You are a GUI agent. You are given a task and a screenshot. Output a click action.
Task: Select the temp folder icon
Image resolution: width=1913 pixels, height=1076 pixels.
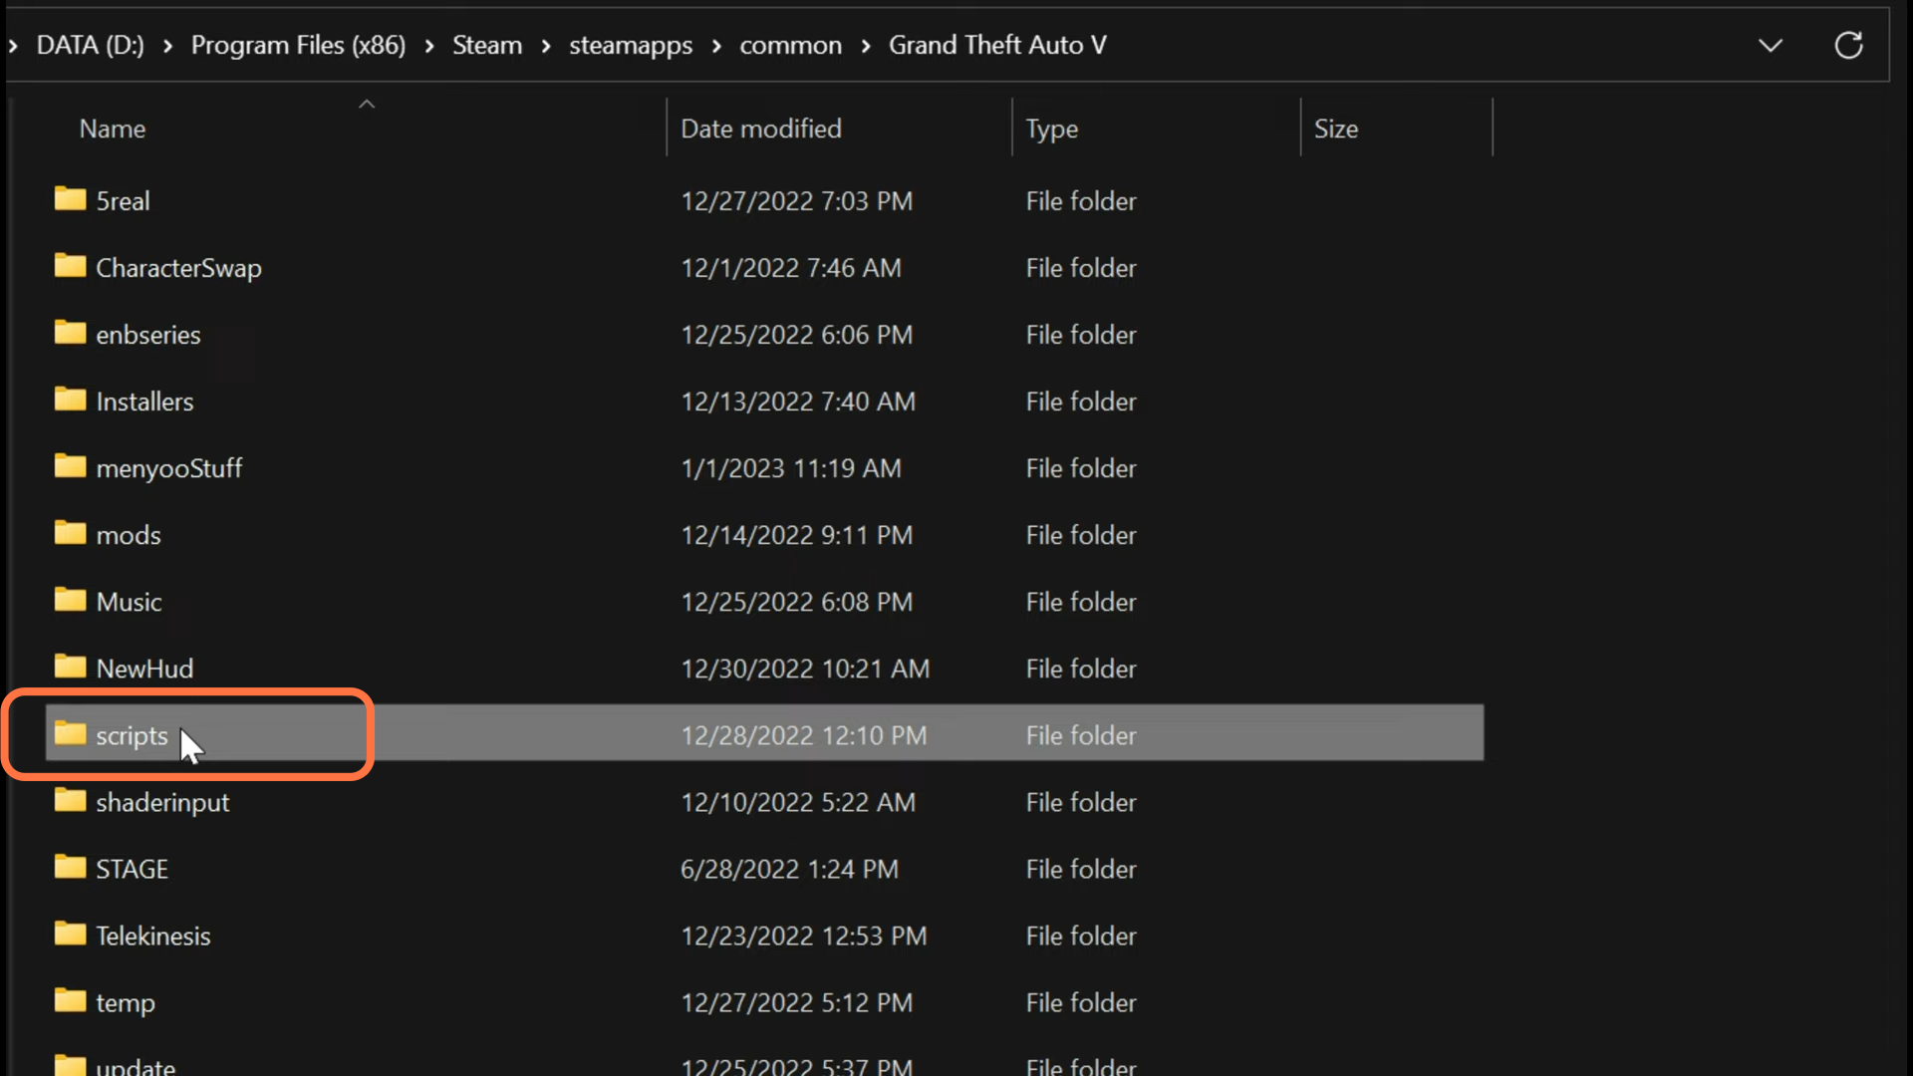(70, 1000)
